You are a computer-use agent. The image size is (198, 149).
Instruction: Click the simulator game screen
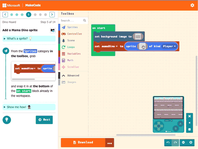[168, 108]
